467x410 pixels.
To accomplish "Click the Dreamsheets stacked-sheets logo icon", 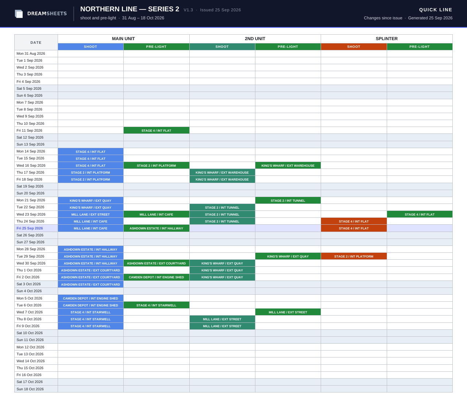I will pyautogui.click(x=19, y=14).
